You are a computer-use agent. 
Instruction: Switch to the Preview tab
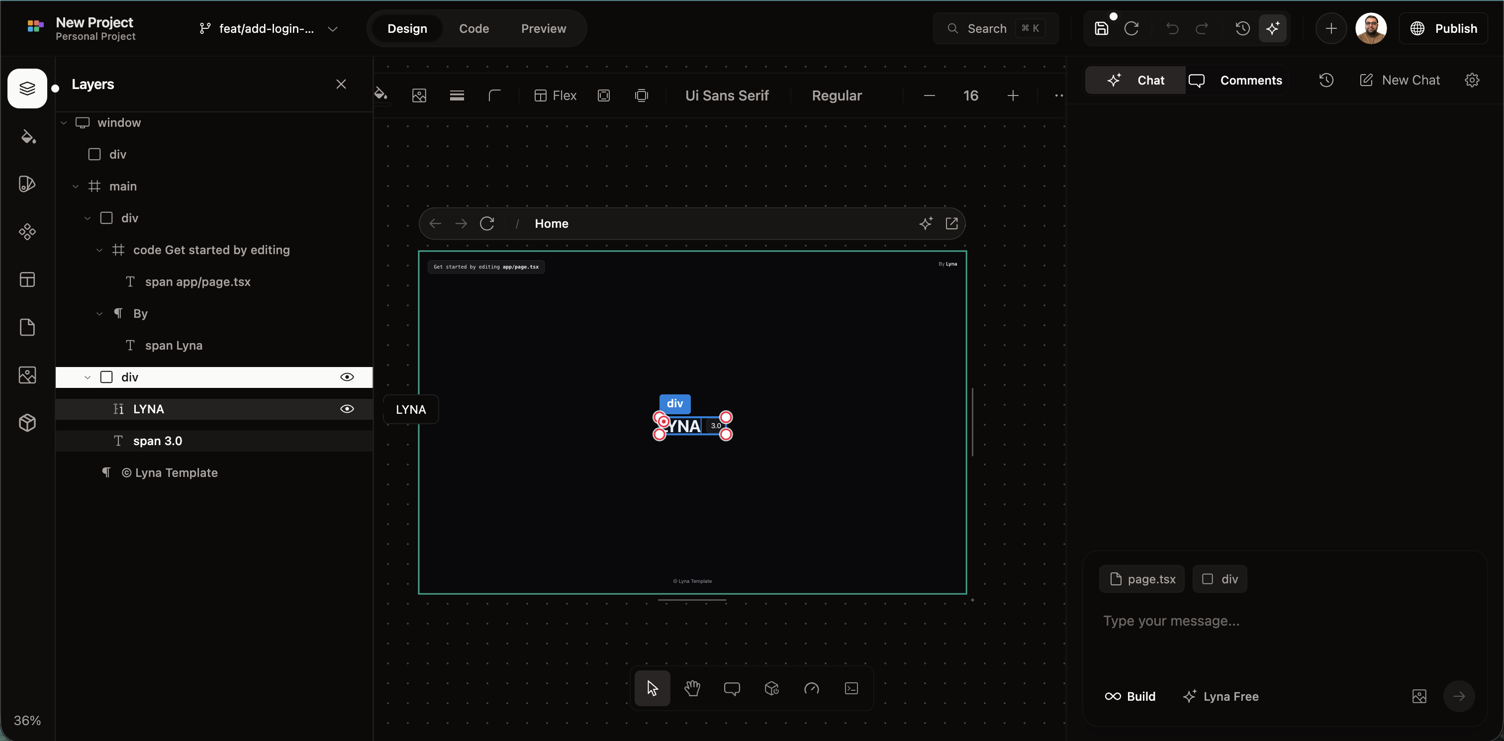(543, 28)
